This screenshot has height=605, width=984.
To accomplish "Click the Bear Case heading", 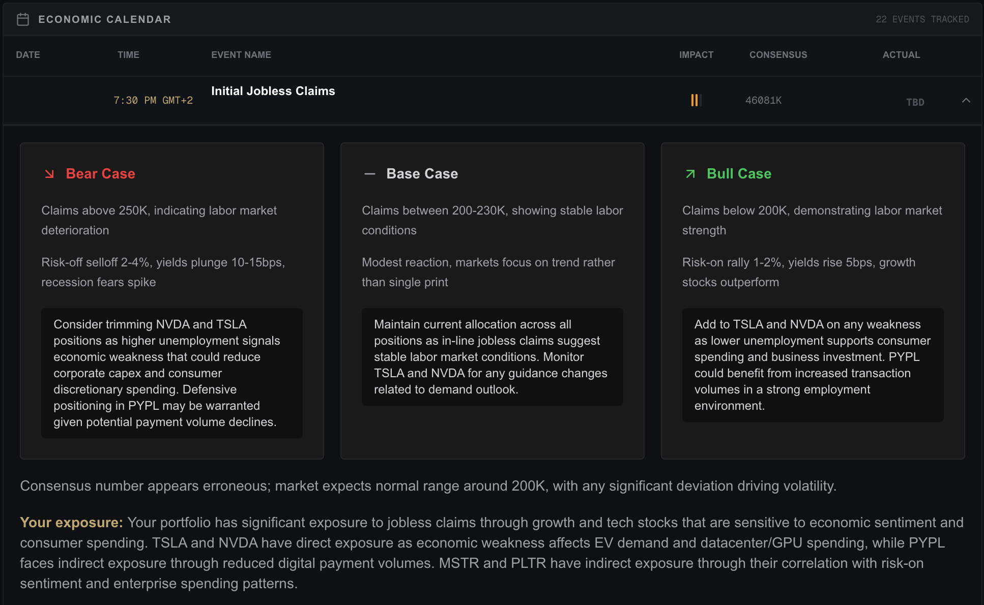I will point(101,174).
